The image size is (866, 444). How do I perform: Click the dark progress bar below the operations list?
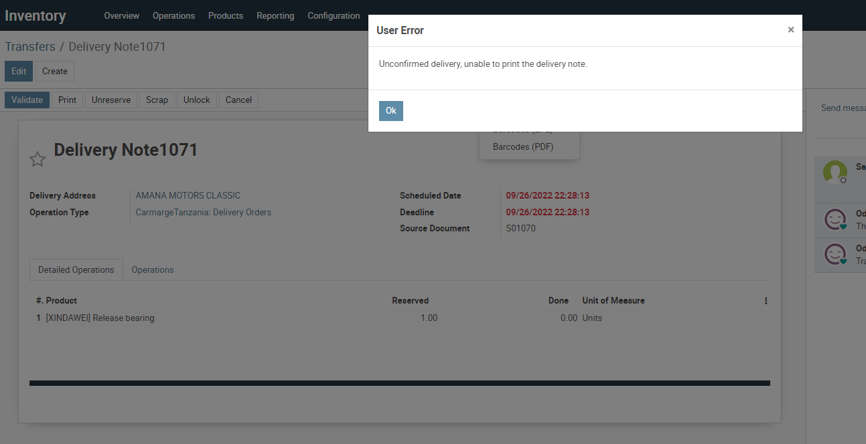[x=399, y=382]
